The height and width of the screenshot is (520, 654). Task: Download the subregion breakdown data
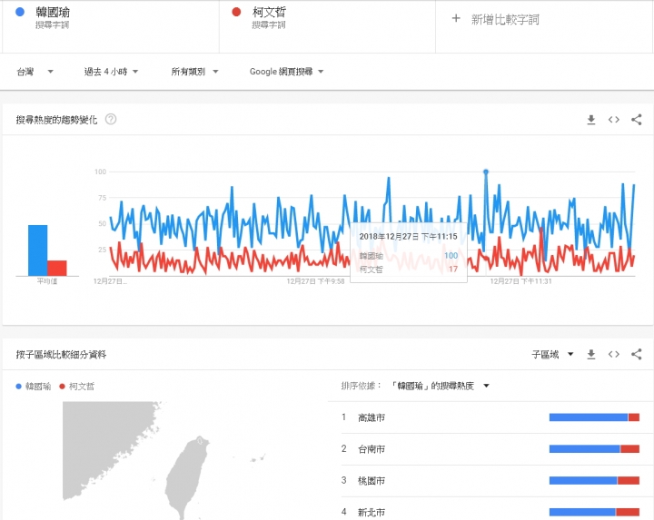(x=591, y=355)
